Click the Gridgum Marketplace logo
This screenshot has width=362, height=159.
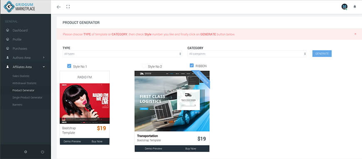tap(20, 7)
